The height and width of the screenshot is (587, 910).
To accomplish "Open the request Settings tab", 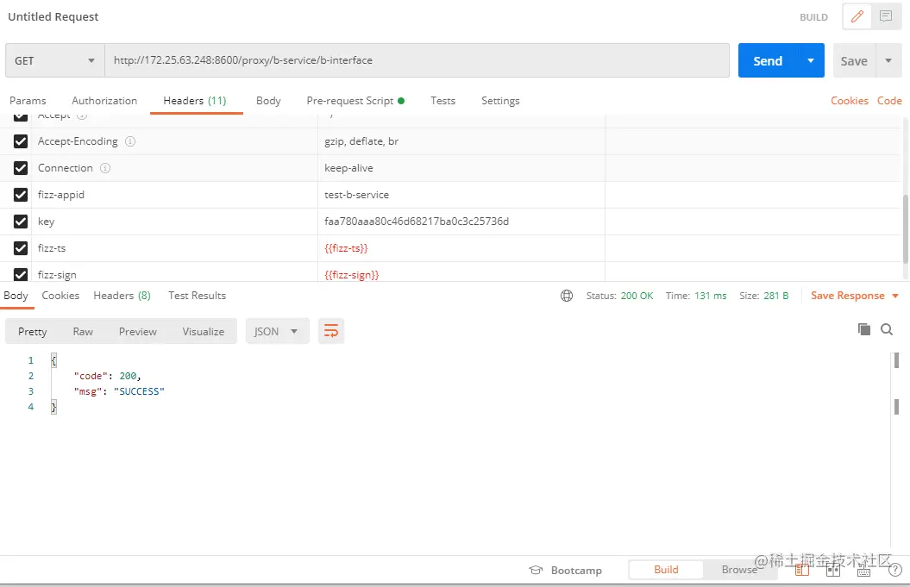I will [500, 100].
